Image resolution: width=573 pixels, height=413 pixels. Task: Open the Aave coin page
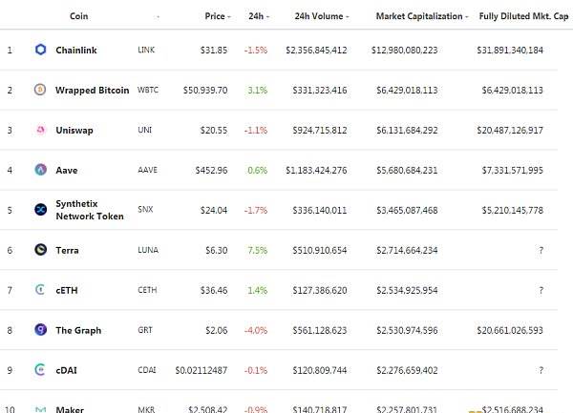(x=67, y=171)
